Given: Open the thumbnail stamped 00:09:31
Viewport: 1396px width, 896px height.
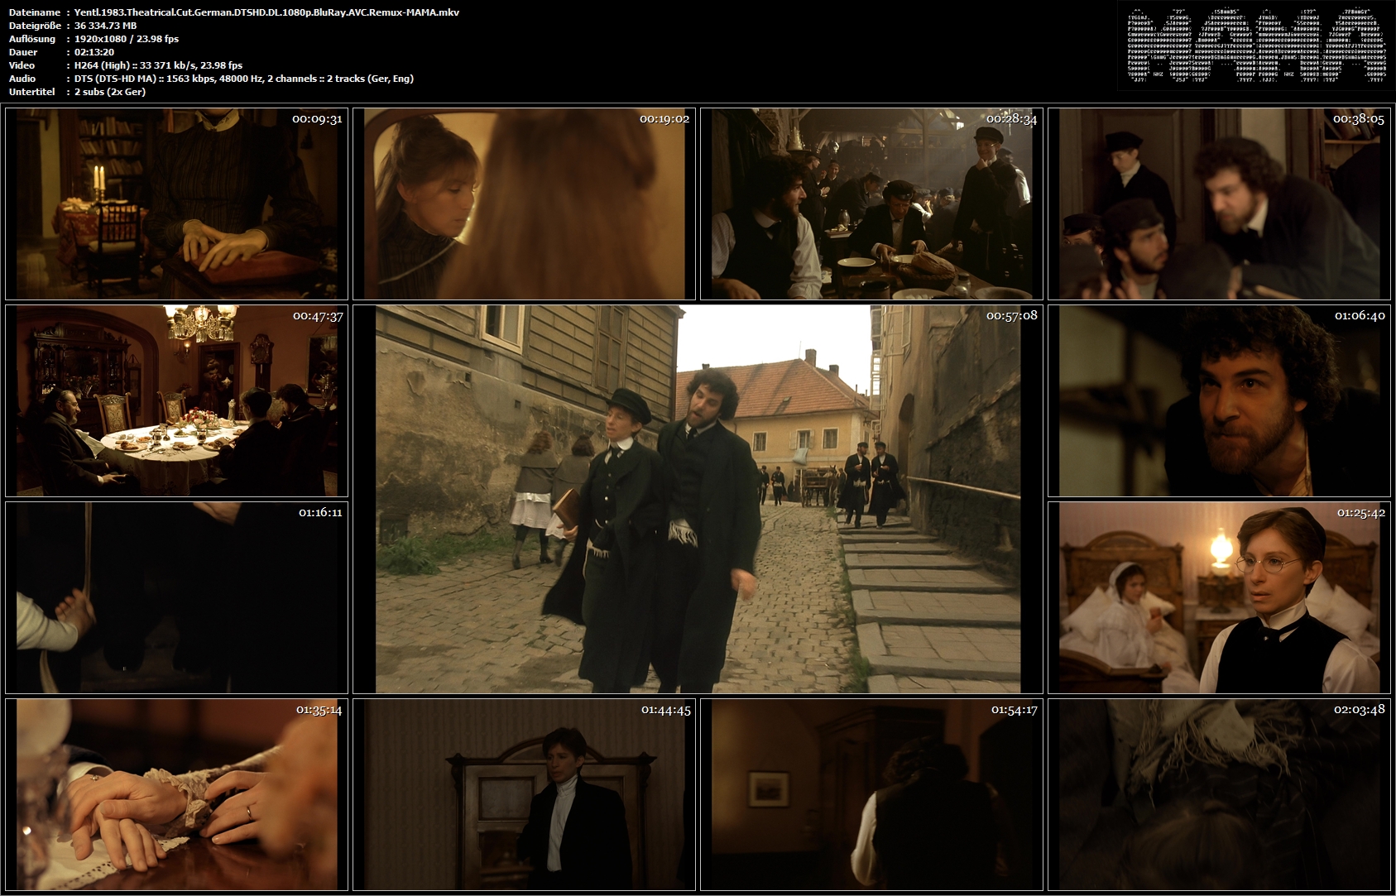Looking at the screenshot, I should tap(176, 204).
